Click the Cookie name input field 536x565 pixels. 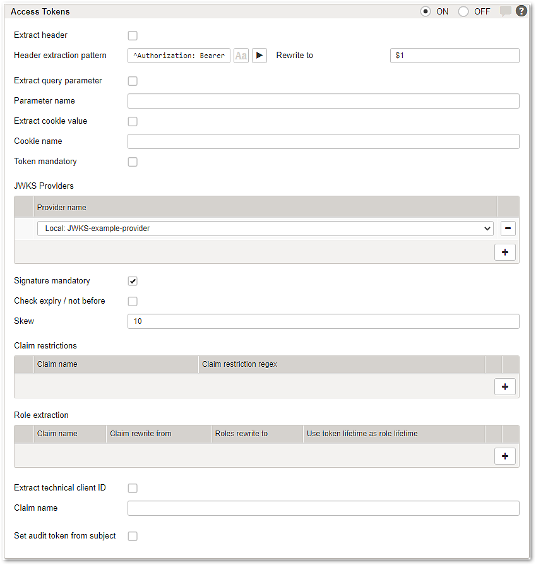tap(323, 141)
